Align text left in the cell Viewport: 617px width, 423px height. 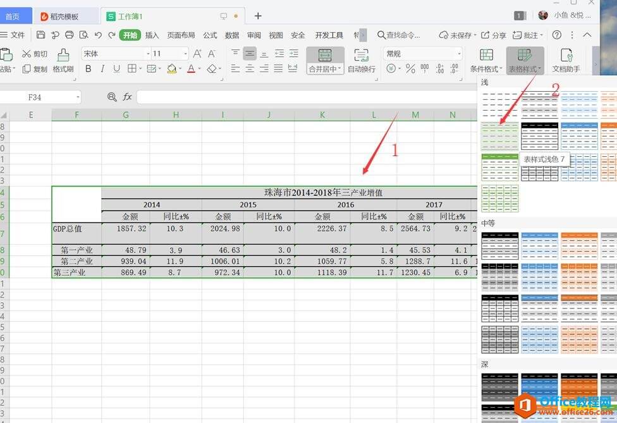[235, 69]
